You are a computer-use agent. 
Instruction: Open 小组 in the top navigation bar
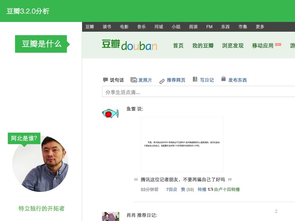[x=176, y=27]
